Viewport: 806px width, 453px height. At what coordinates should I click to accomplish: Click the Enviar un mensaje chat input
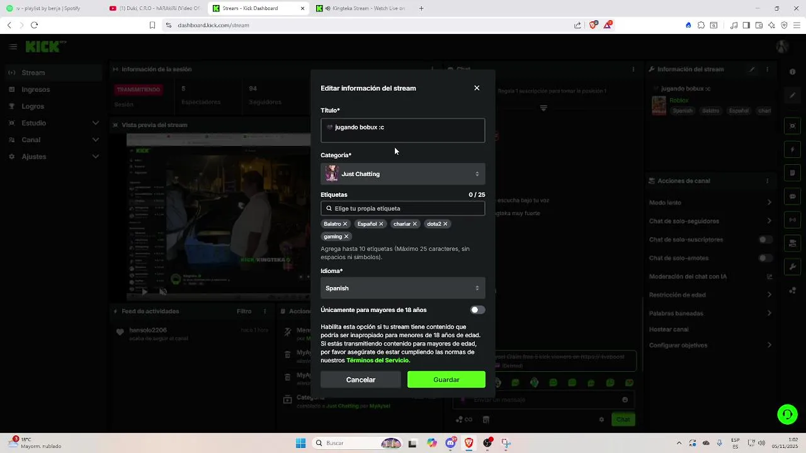545,400
